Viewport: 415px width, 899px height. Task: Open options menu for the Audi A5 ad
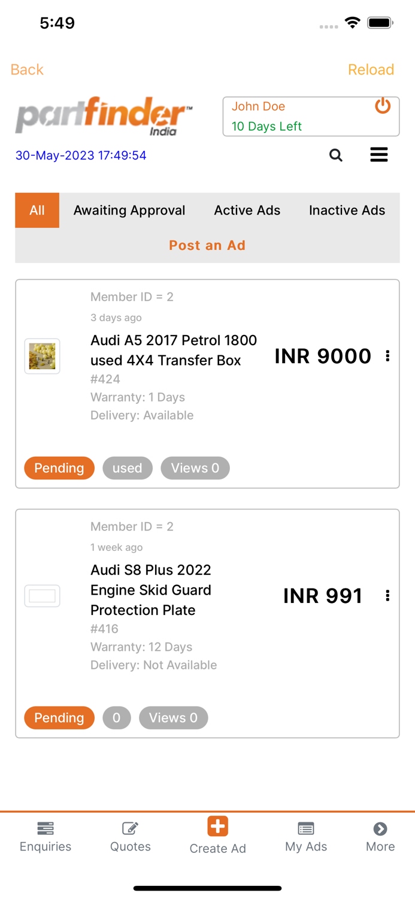(387, 355)
